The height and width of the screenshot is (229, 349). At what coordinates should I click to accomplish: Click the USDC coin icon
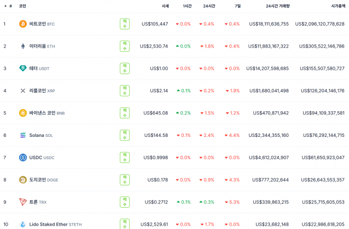23,158
